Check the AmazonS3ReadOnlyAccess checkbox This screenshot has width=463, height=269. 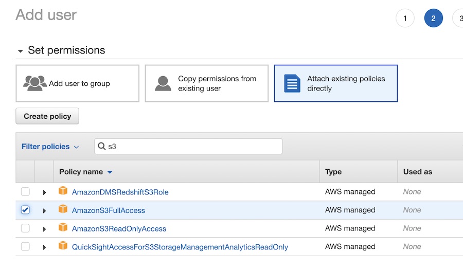pyautogui.click(x=25, y=228)
